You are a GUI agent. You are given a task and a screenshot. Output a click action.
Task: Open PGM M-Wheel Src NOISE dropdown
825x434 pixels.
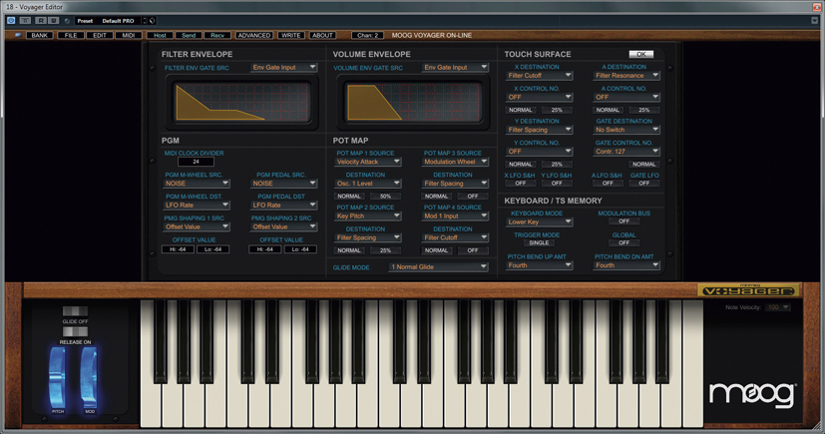point(197,184)
